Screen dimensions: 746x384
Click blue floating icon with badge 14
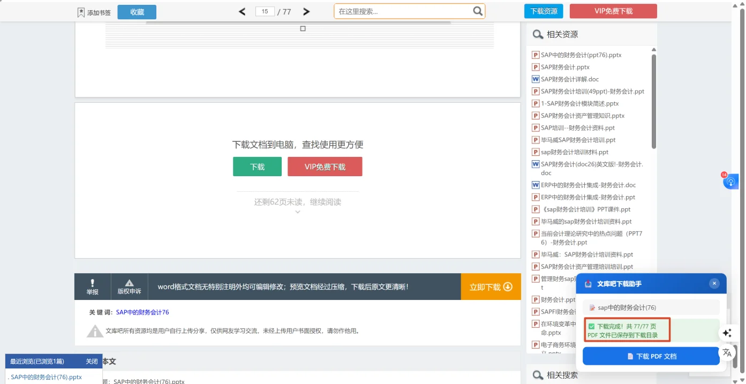[730, 182]
